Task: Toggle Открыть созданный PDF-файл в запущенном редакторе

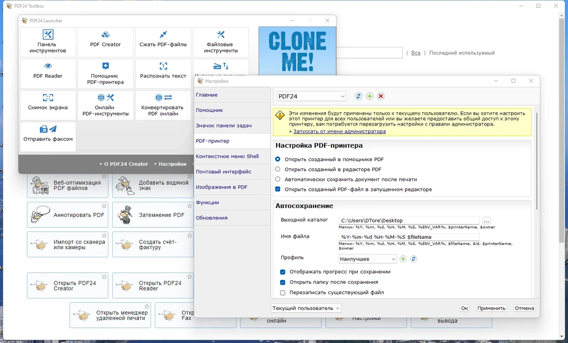Action: click(x=278, y=189)
